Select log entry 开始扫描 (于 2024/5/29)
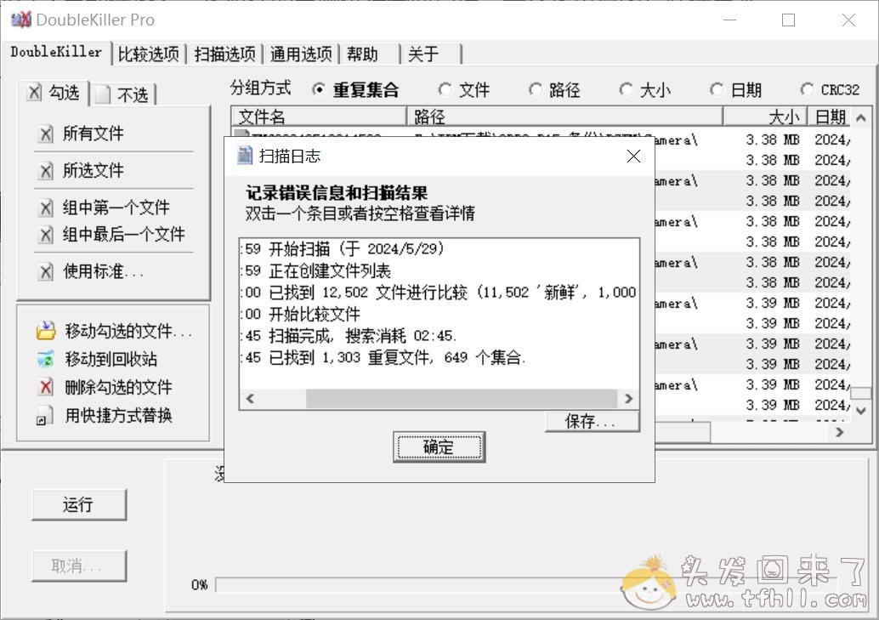Viewport: 879px width, 620px height. 439,249
